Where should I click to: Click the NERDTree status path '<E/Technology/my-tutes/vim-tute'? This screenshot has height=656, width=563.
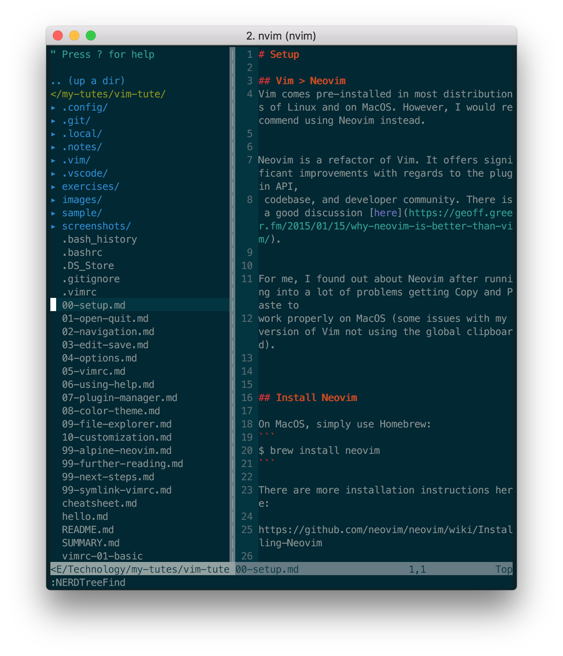click(x=140, y=569)
